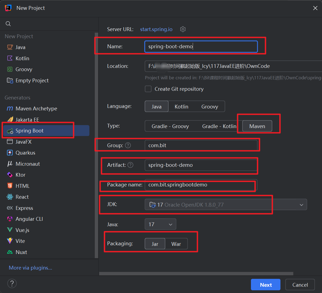Click the Express ex icon
The image size is (322, 293).
pos(10,208)
